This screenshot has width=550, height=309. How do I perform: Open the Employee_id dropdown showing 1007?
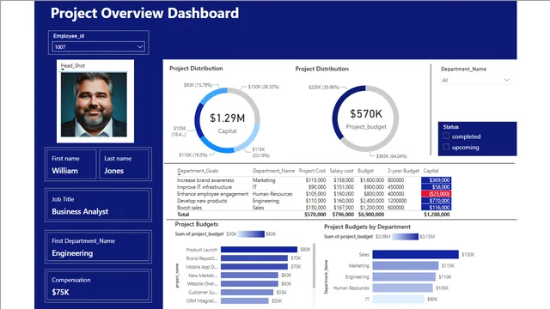pos(98,46)
